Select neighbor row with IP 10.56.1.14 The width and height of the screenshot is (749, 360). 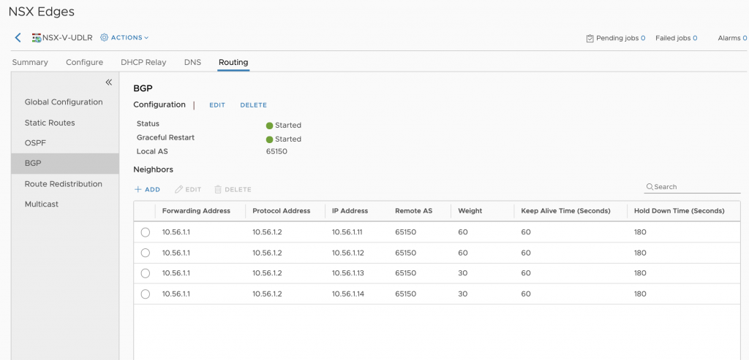[146, 294]
